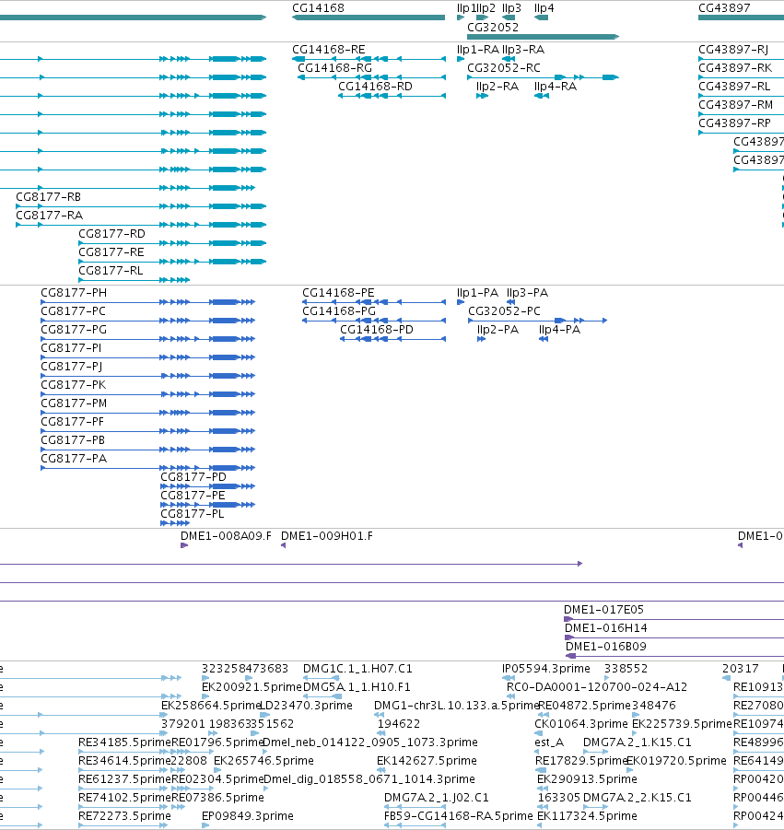This screenshot has height=830, width=784.
Task: Click feature DME1-008A09.F
Action: coord(226,536)
